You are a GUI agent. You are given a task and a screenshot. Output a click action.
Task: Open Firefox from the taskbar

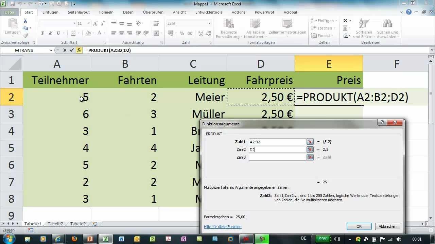pos(74,239)
